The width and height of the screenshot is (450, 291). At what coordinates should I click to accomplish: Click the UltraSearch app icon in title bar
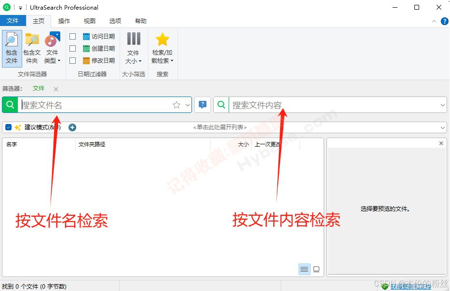coord(7,7)
